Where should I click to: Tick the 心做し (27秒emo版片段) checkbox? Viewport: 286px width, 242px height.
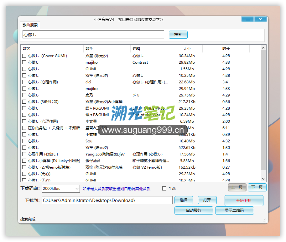click(24, 167)
